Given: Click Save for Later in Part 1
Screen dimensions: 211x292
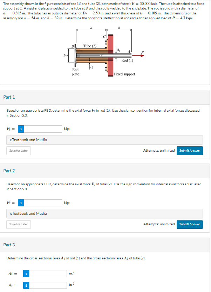Looking at the screenshot, I should point(18,150).
